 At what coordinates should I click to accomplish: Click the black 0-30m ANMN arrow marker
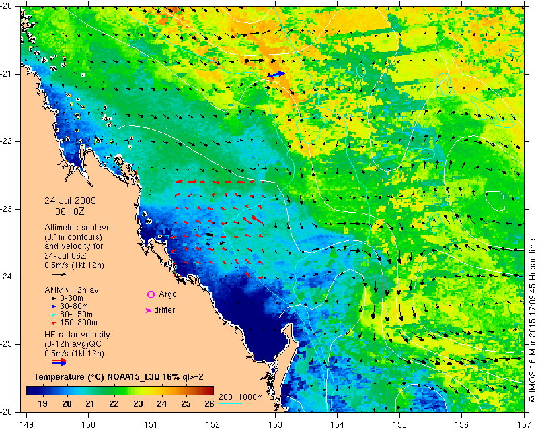pyautogui.click(x=54, y=299)
